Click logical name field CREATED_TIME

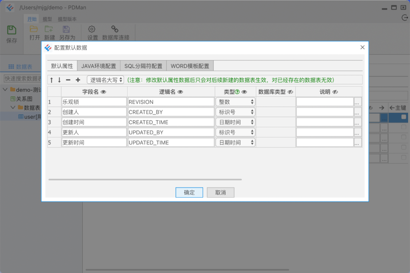pyautogui.click(x=171, y=122)
